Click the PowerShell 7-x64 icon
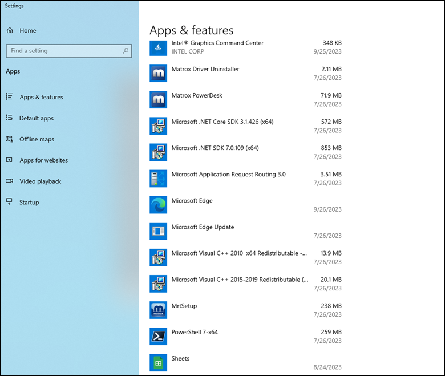The image size is (445, 376). 158,336
